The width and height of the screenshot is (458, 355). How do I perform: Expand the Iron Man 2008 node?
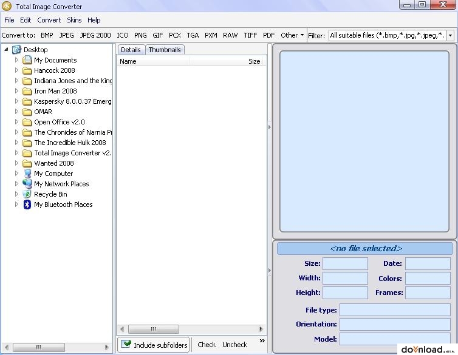pos(16,90)
